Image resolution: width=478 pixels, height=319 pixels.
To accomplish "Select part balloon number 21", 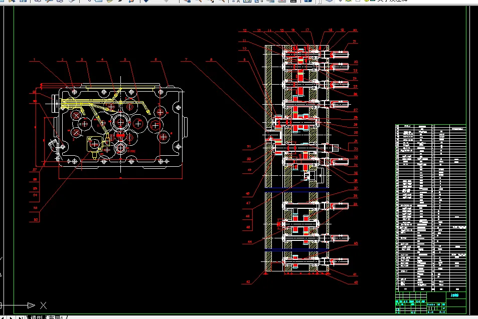I will pyautogui.click(x=355, y=42).
